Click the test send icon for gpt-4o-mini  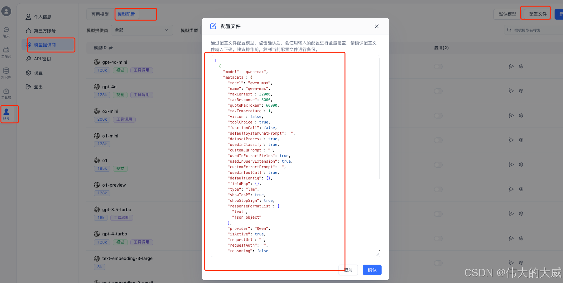point(511,66)
